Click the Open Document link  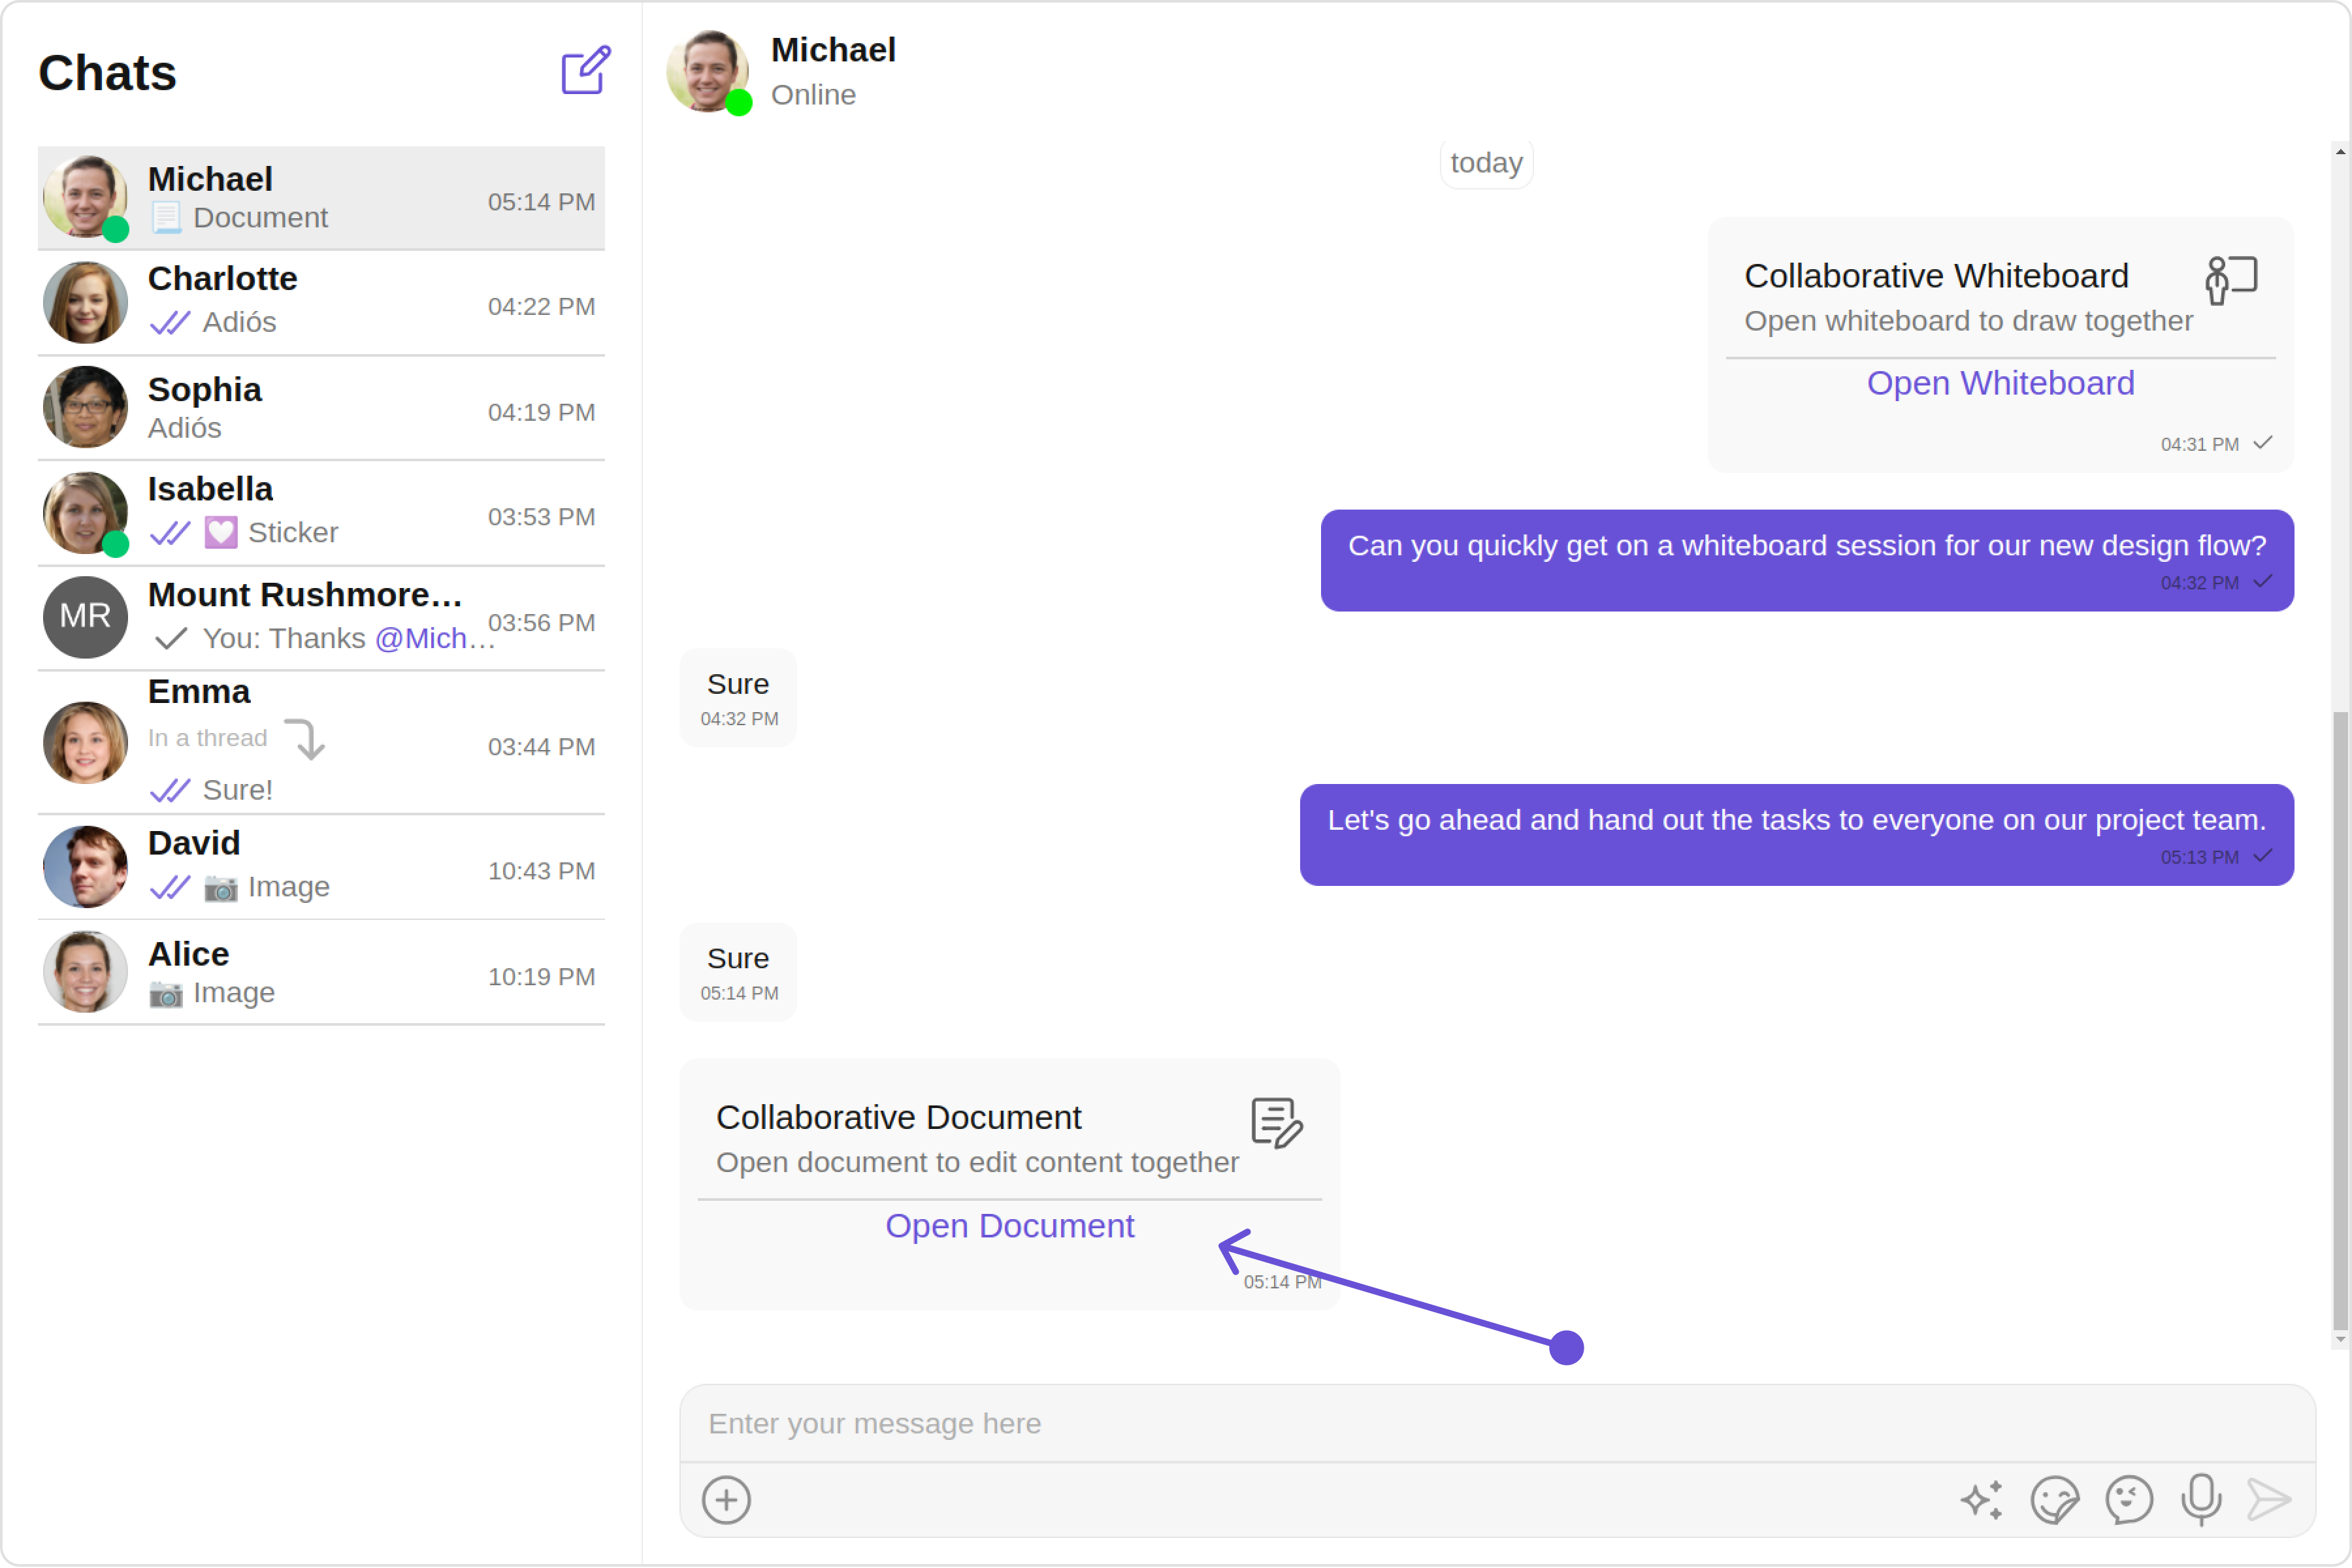pyautogui.click(x=1009, y=1226)
